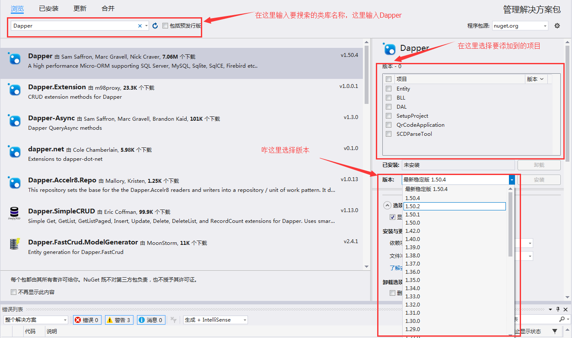Collapse the options section expander
The width and height of the screenshot is (572, 338).
(387, 205)
